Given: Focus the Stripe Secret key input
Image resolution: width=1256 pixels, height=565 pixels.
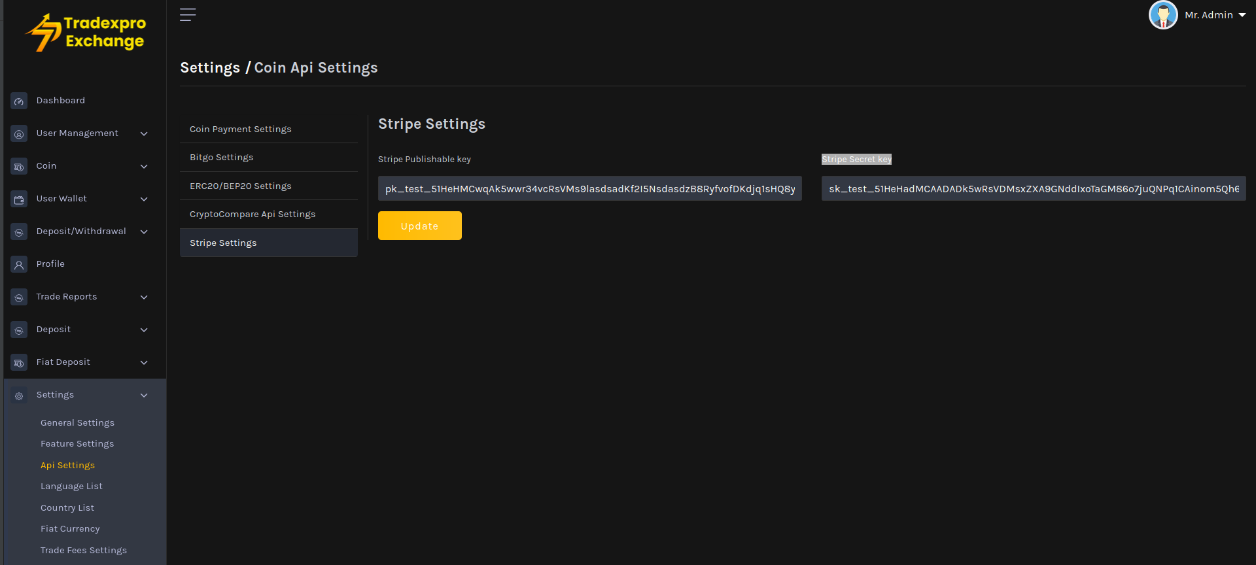Looking at the screenshot, I should coord(1033,189).
